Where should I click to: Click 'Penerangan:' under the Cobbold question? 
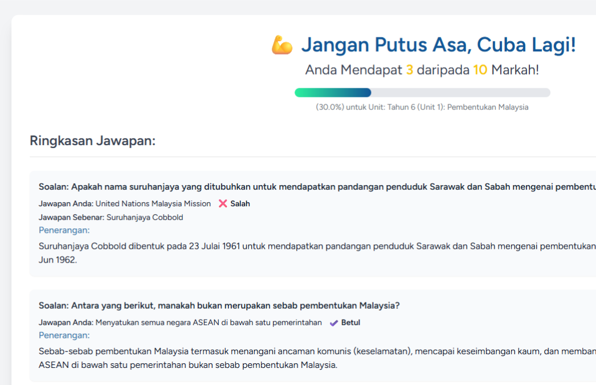pyautogui.click(x=64, y=230)
